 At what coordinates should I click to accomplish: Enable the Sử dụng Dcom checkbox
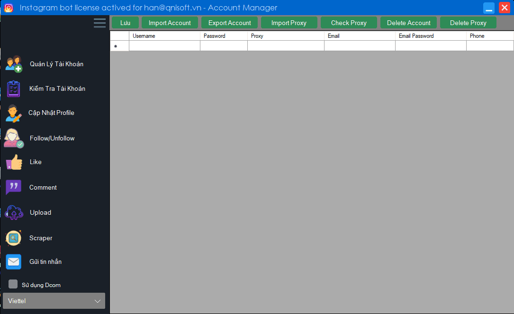pyautogui.click(x=13, y=284)
